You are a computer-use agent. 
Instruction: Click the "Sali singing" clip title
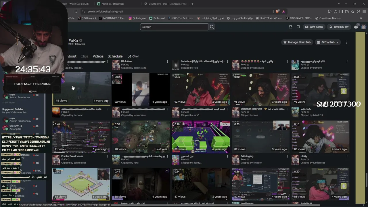247,156
